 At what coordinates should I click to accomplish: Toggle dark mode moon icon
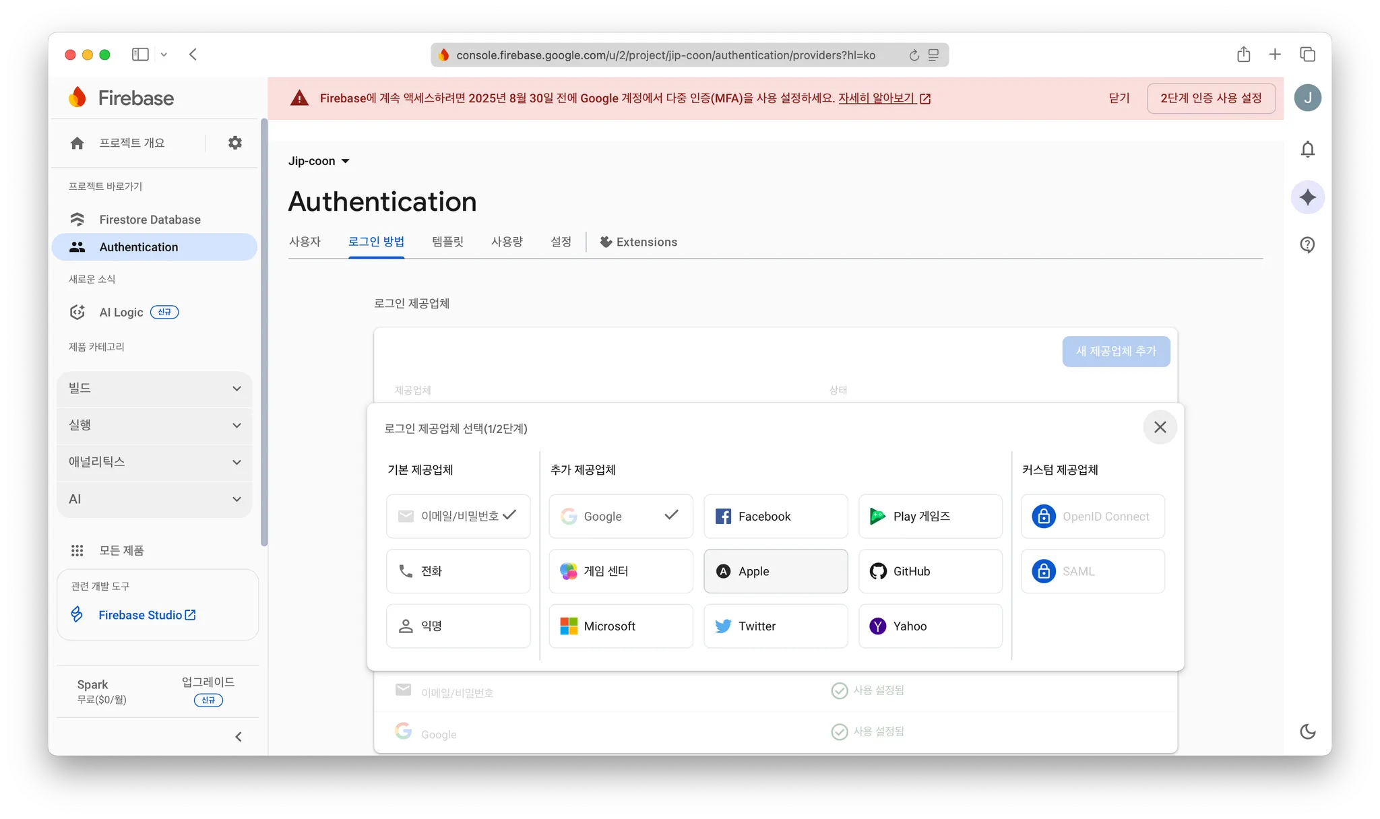click(1307, 731)
